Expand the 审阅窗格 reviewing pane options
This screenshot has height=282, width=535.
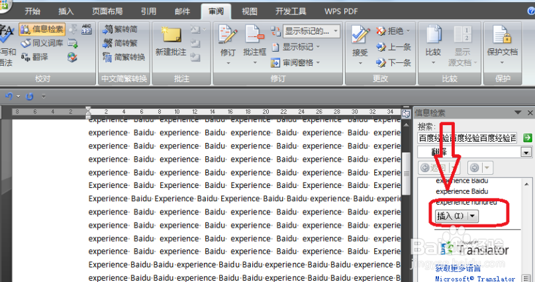(x=318, y=62)
